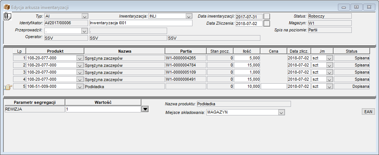Expand the Inwentaryzacja INLI dropdown

189,16
